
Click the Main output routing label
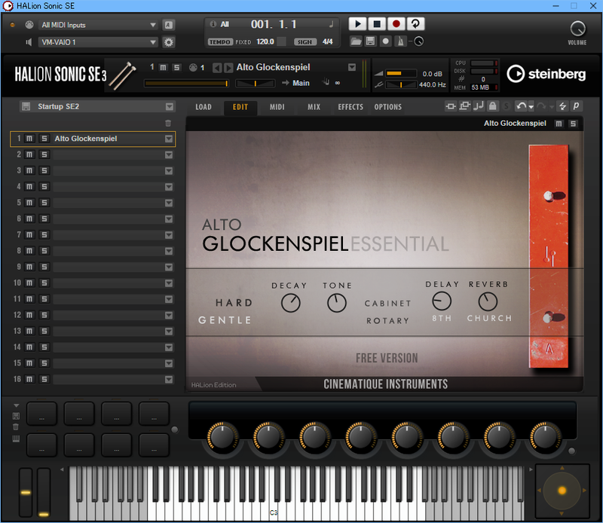(x=301, y=83)
